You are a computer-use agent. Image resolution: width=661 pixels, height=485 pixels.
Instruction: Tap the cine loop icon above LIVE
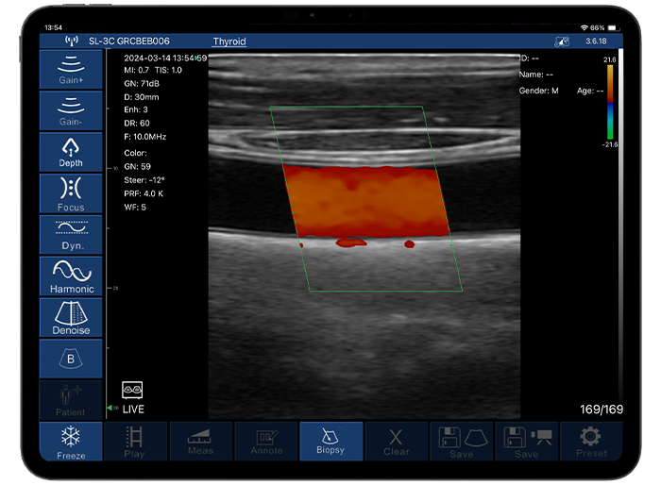pos(132,391)
